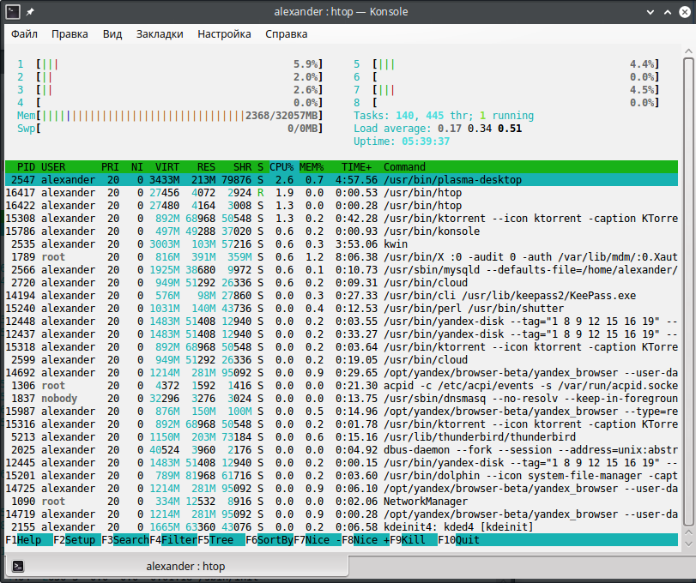Viewport: 696px width, 583px height.
Task: Toggle F5 Tree view in htop
Action: click(x=221, y=540)
